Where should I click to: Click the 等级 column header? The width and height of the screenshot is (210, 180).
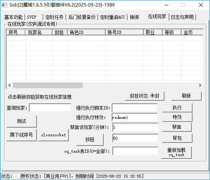point(172,32)
